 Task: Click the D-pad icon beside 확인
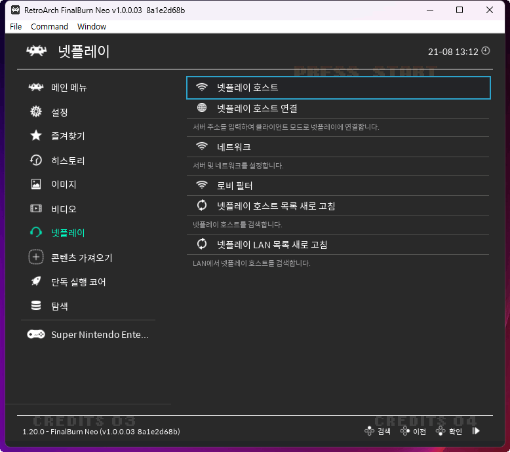(441, 431)
